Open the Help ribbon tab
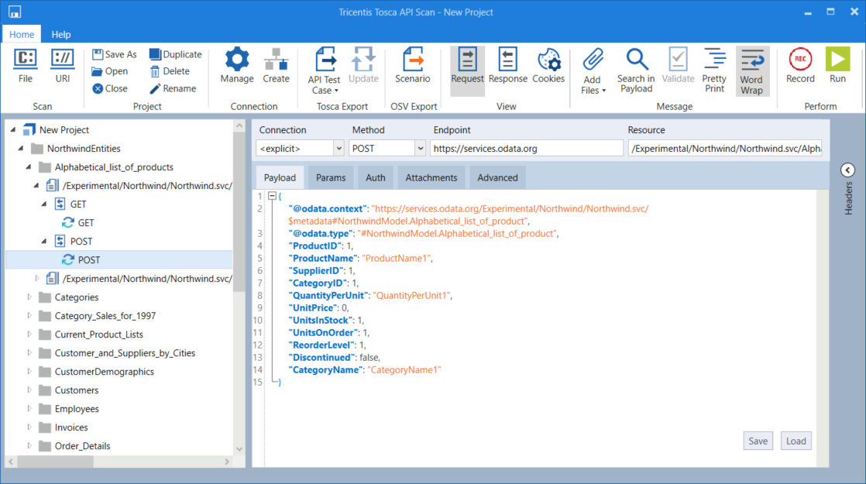 [61, 34]
